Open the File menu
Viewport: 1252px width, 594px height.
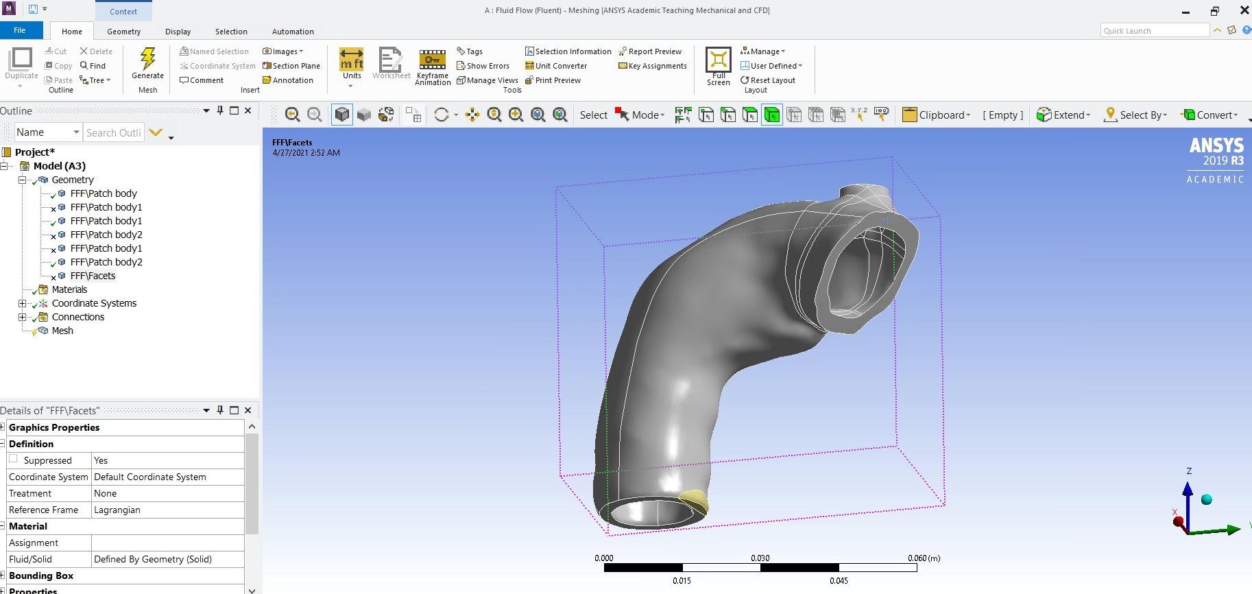coord(20,30)
